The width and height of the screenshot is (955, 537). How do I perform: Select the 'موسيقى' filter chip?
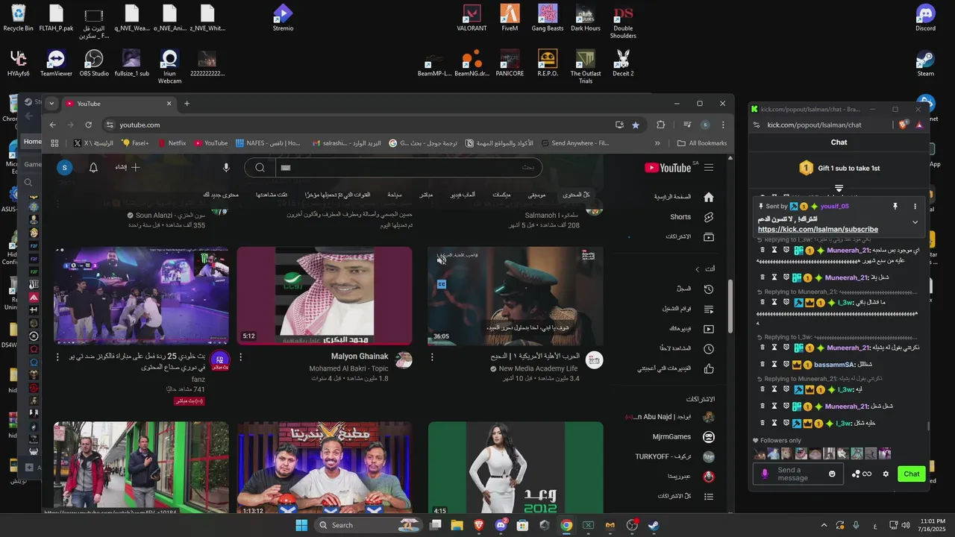537,195
